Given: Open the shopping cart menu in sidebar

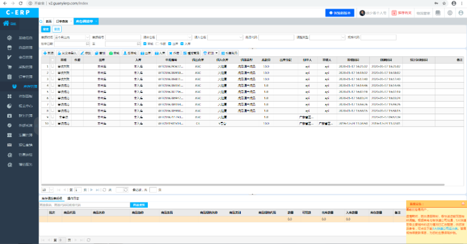Looking at the screenshot, I should tap(10, 66).
